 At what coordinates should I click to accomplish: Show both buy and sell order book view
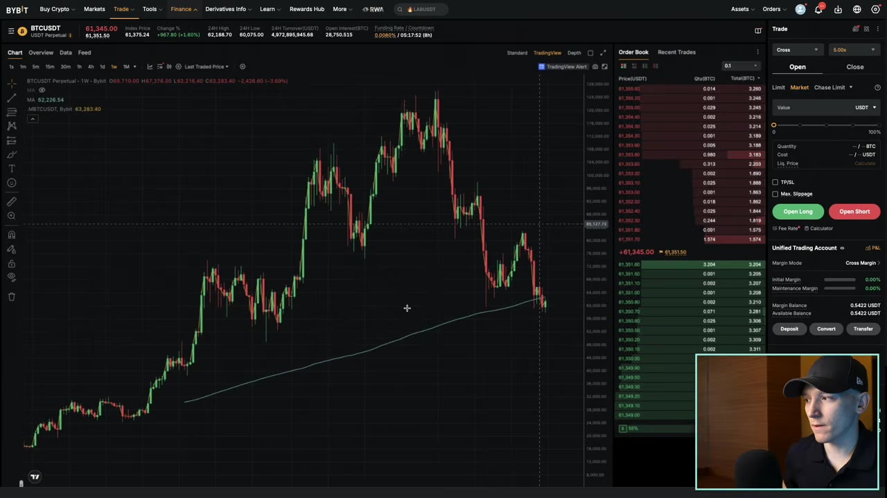pyautogui.click(x=623, y=66)
